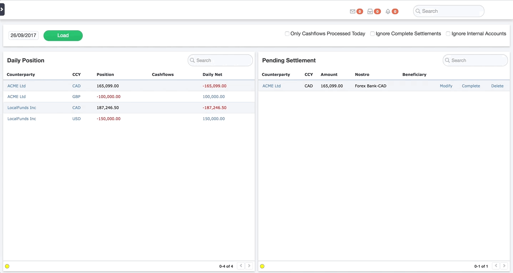
Task: Open the mail envelope notifications icon
Action: click(x=352, y=11)
